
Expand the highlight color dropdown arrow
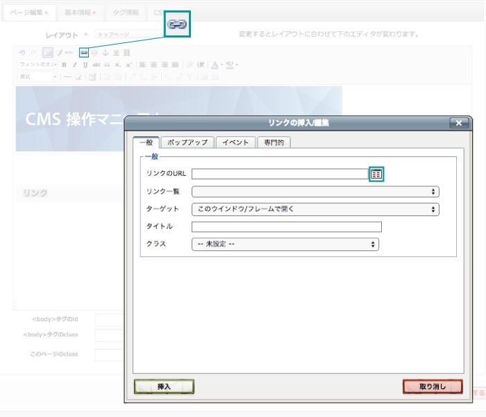[x=237, y=65]
